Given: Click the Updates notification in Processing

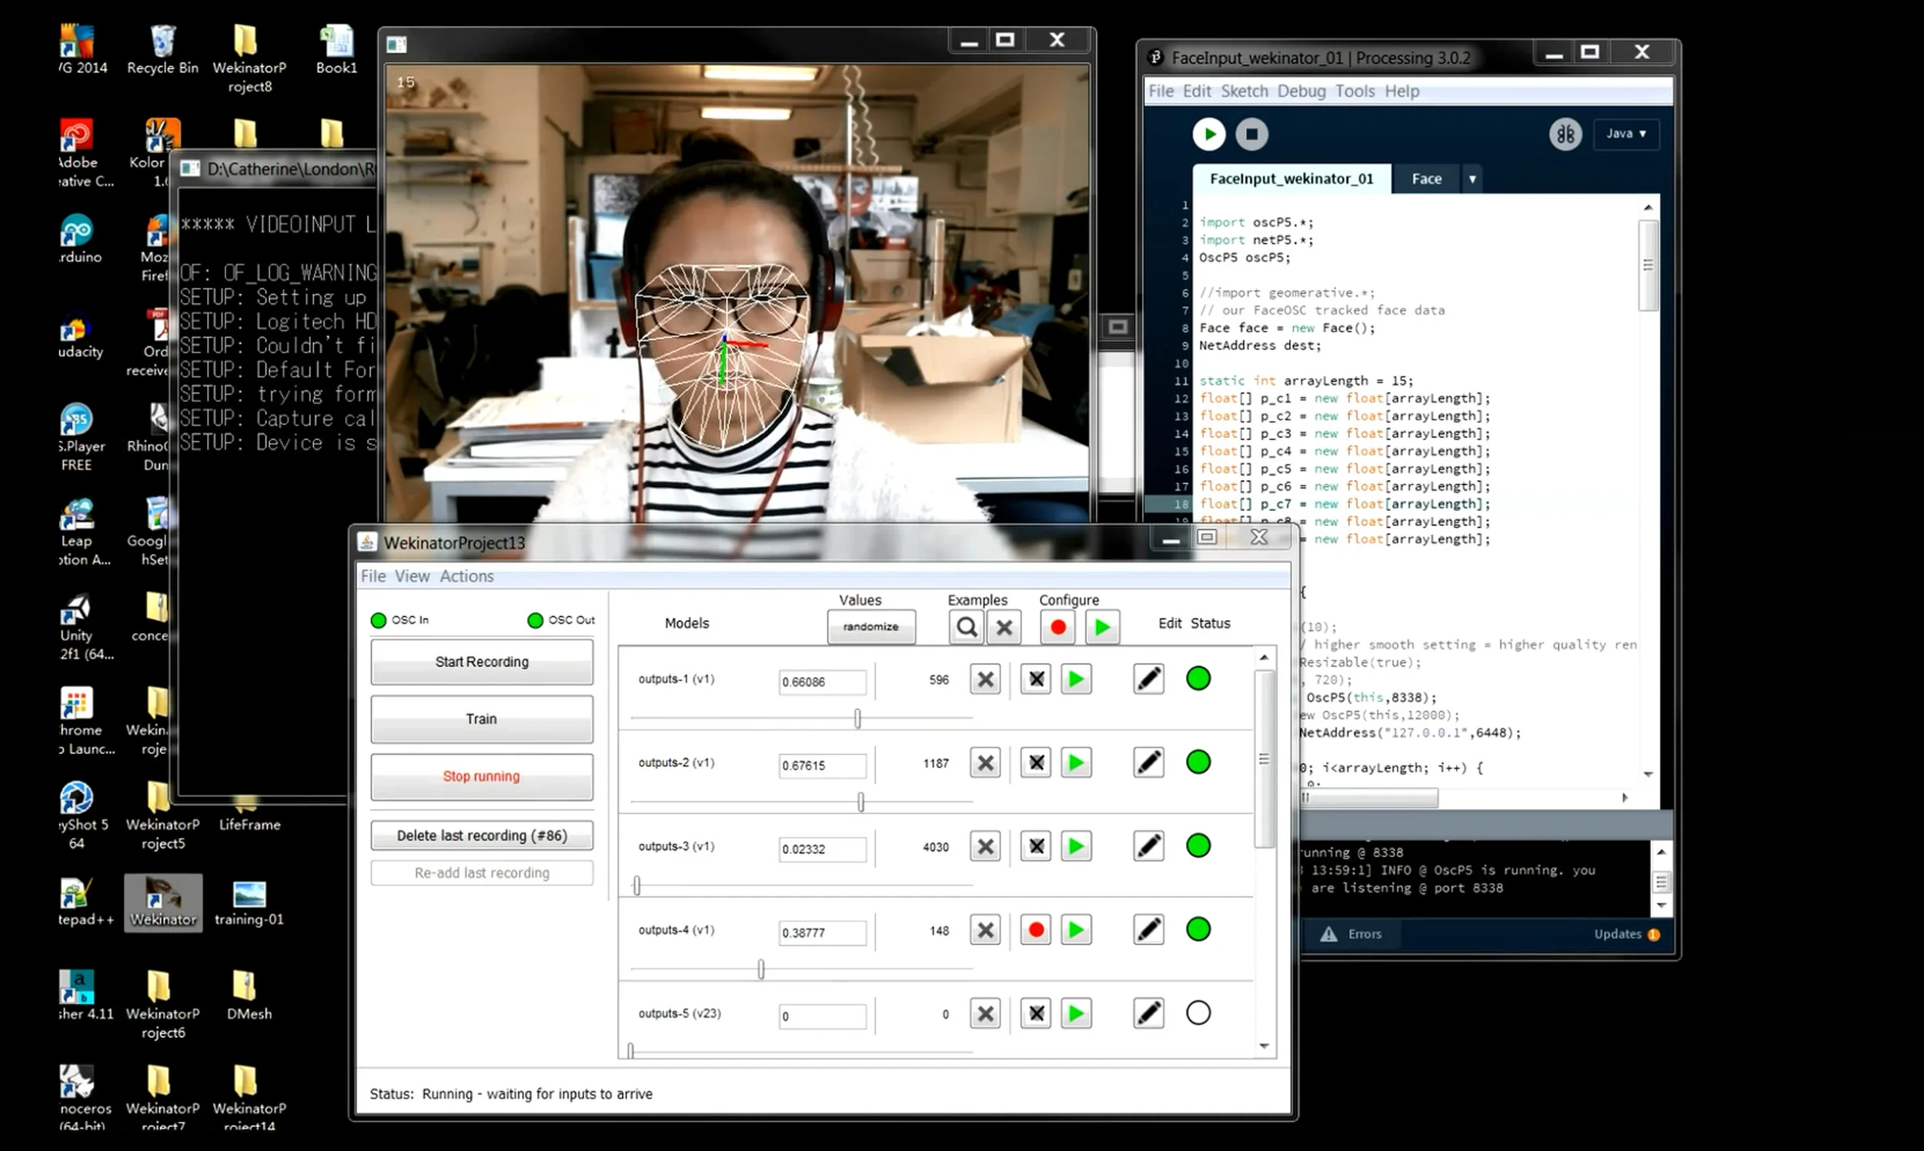Looking at the screenshot, I should point(1626,935).
